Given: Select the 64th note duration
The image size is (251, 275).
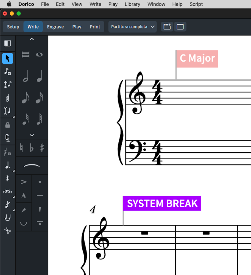Looking at the screenshot, I should (x=40, y=119).
